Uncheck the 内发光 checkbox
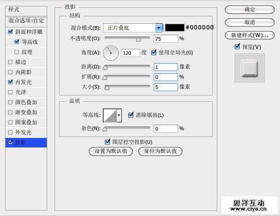Image resolution: width=280 pixels, height=216 pixels. (x=11, y=82)
